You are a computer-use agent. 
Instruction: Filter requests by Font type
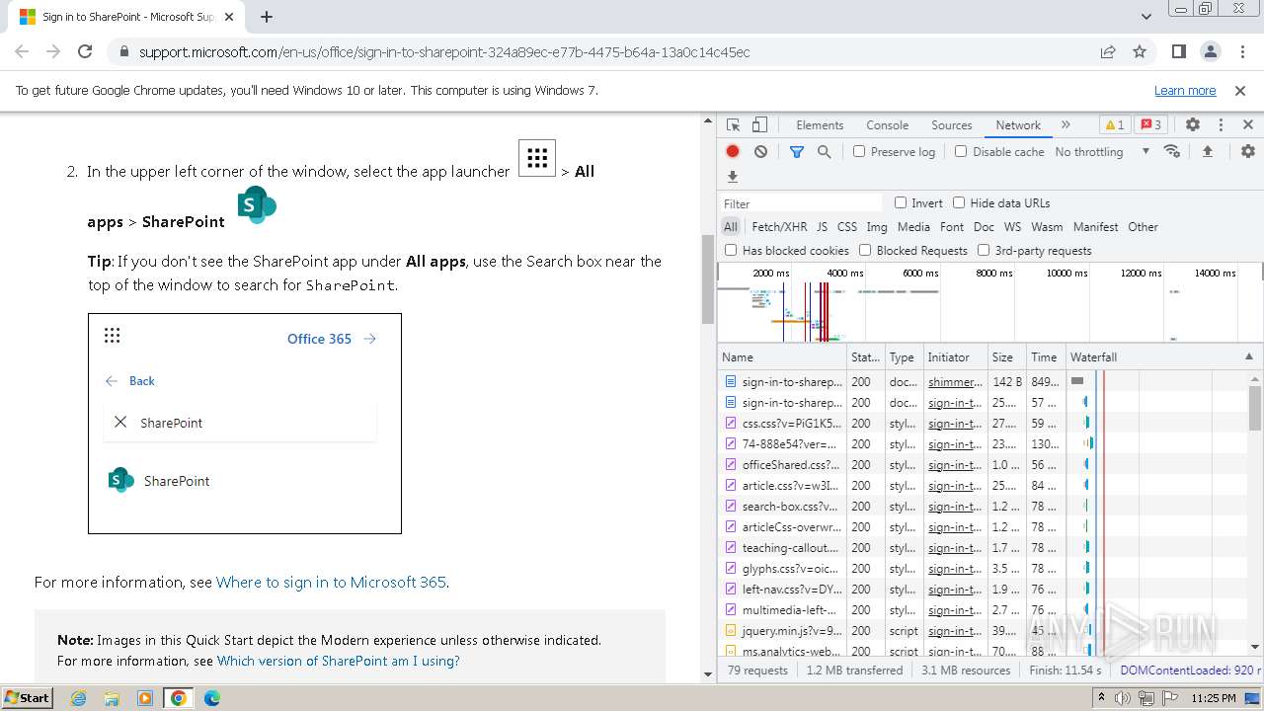pos(952,226)
